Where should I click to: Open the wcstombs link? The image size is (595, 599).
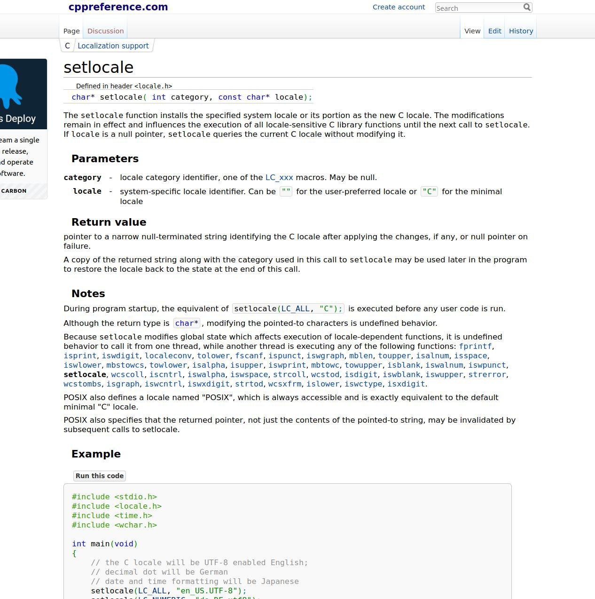pyautogui.click(x=82, y=384)
